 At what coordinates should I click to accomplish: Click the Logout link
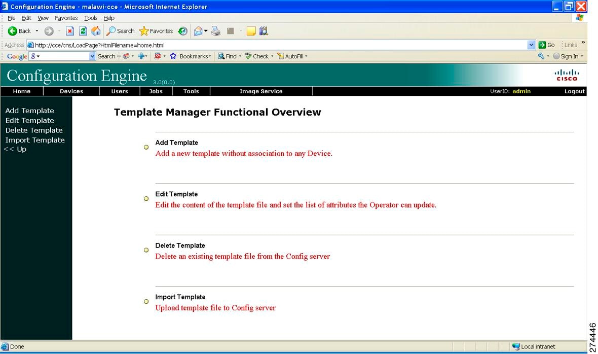(x=574, y=91)
